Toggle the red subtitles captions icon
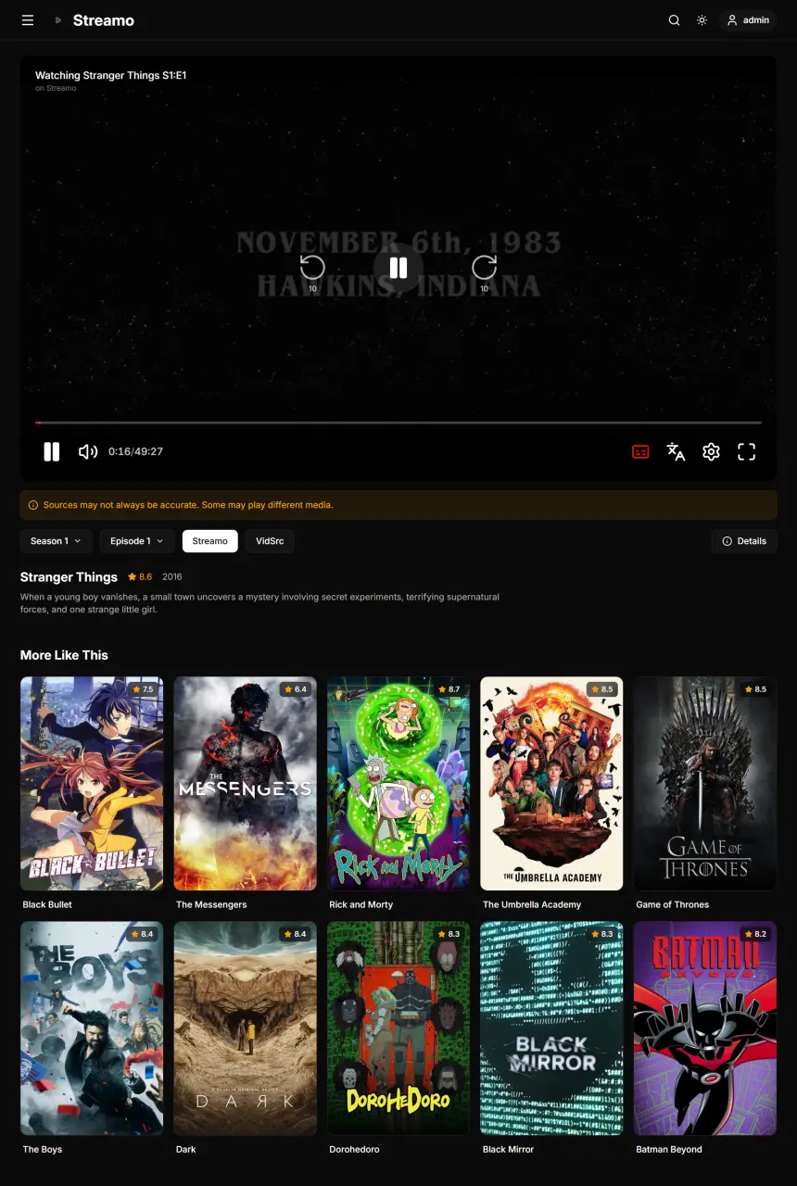Screen dimensions: 797x1186 tap(640, 451)
